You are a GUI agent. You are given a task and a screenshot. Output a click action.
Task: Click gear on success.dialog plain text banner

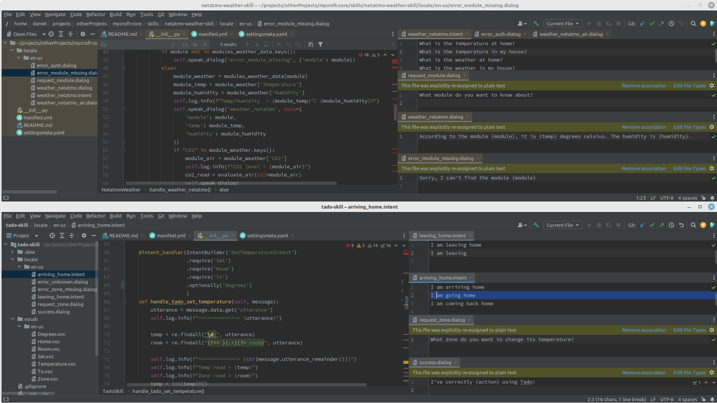(x=712, y=372)
